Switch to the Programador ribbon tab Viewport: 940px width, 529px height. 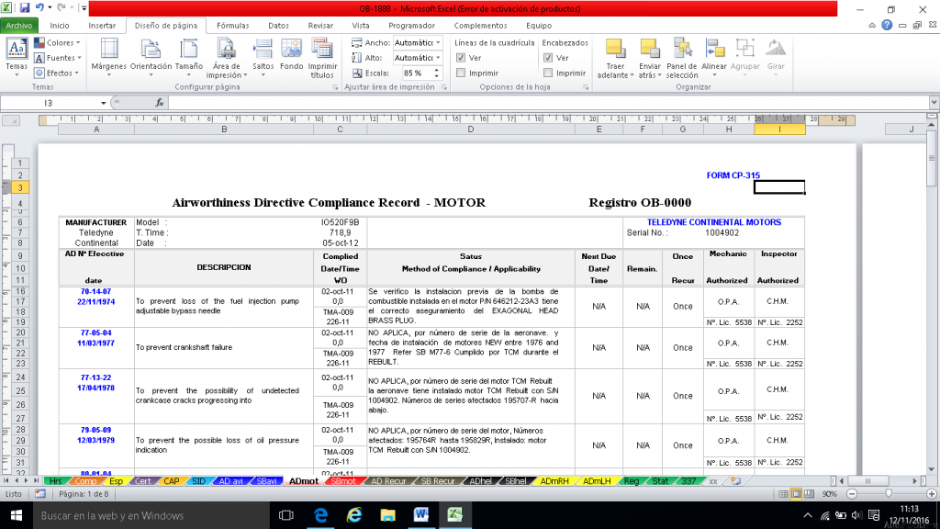pyautogui.click(x=411, y=25)
